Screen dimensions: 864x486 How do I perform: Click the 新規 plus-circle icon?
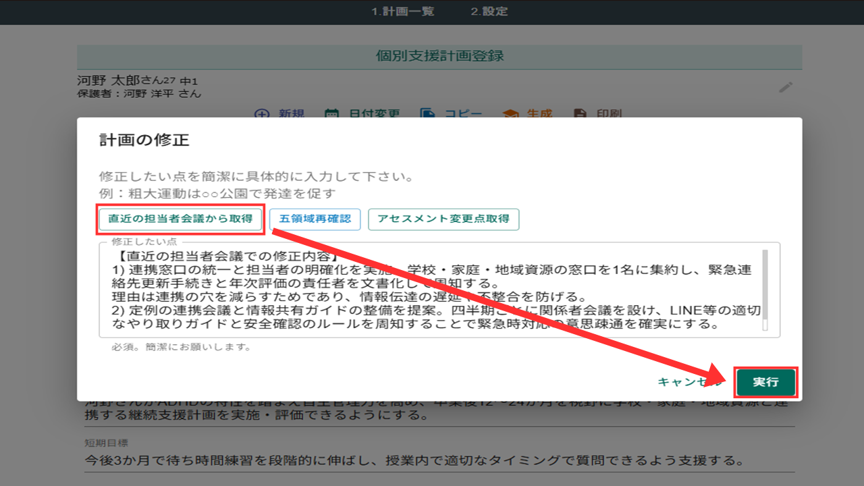click(x=262, y=114)
